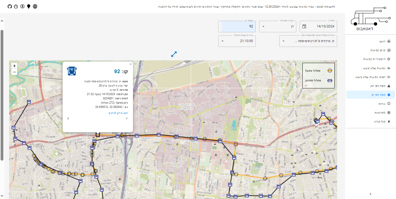Click the clock icon beside היסטוריית נסיעות
The image size is (396, 199).
[388, 59]
